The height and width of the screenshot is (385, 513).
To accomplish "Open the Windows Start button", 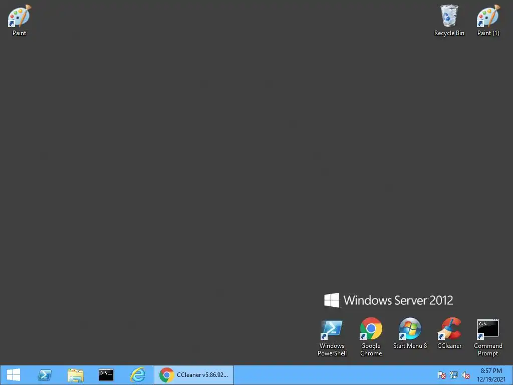I will 14,375.
